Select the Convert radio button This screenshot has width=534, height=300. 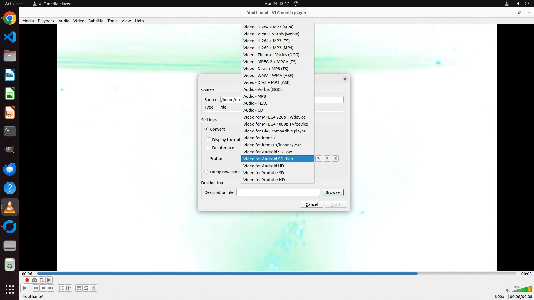[x=206, y=129]
